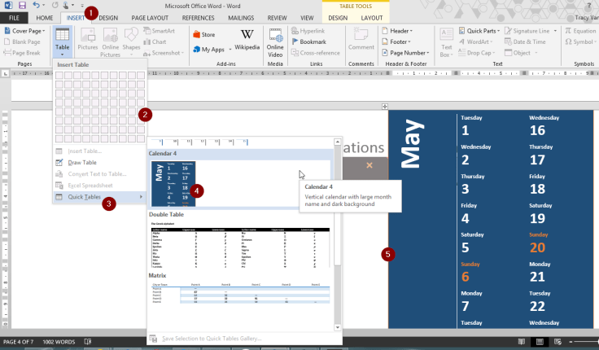Open the REFERENCES tab
Image resolution: width=599 pixels, height=350 pixels.
(198, 18)
